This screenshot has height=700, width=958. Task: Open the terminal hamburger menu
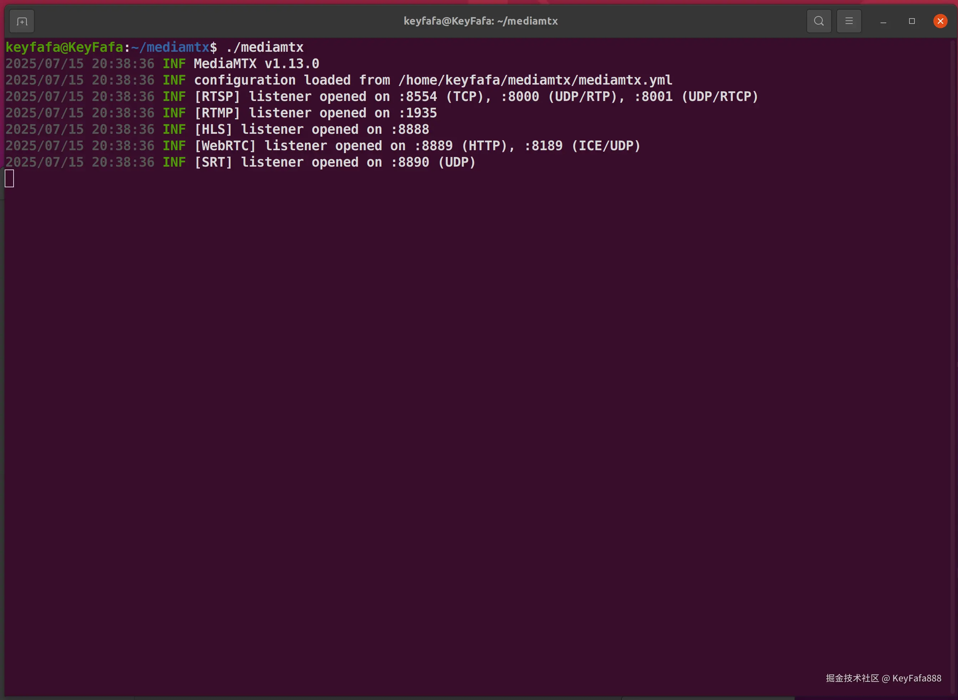(849, 21)
